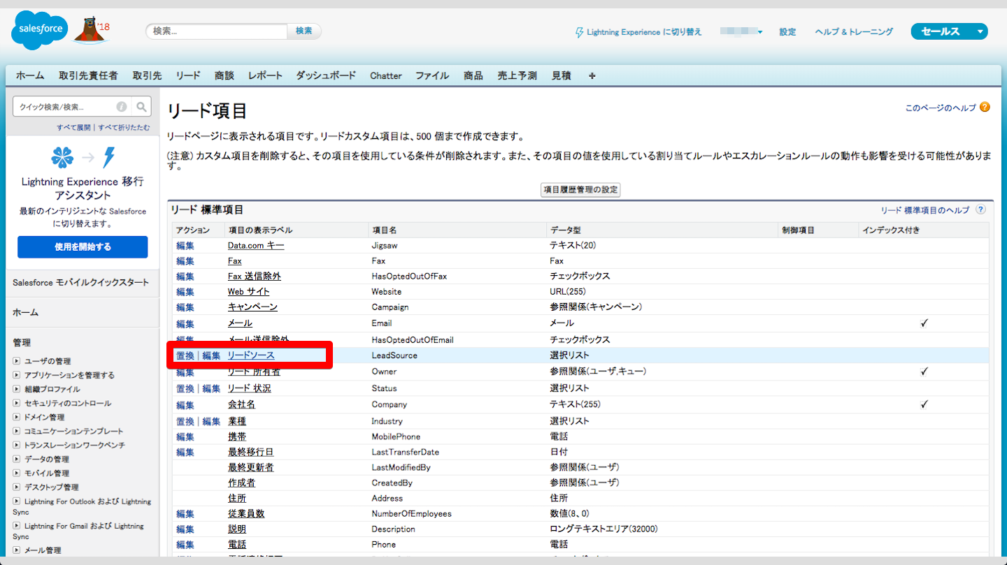The height and width of the screenshot is (565, 1007).
Task: Click the URL(255) data type cell
Action: (x=568, y=291)
